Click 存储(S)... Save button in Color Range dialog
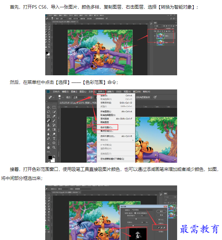222x240 pixels. [161, 223]
